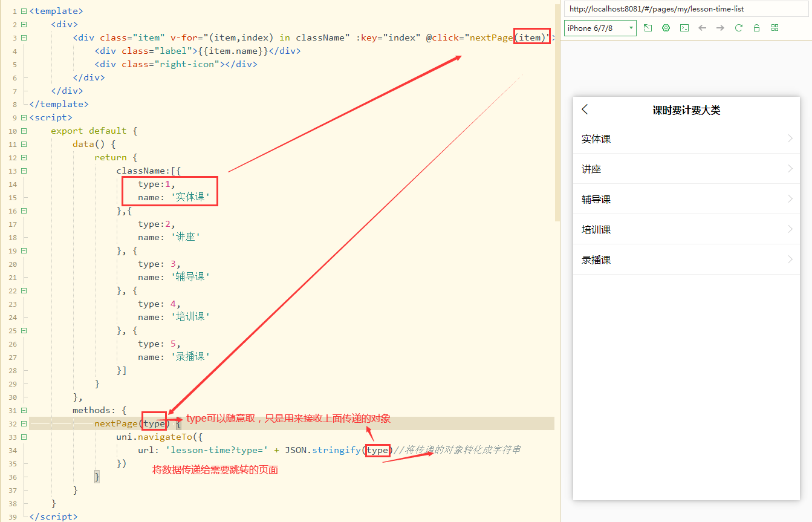Tap right arrow on 实体课 row
812x522 pixels.
pos(790,139)
